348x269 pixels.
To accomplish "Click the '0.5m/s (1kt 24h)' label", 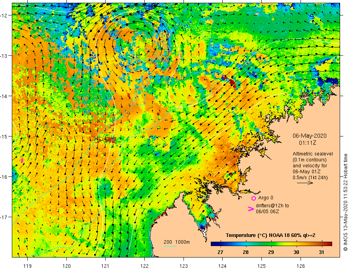I will (310, 178).
